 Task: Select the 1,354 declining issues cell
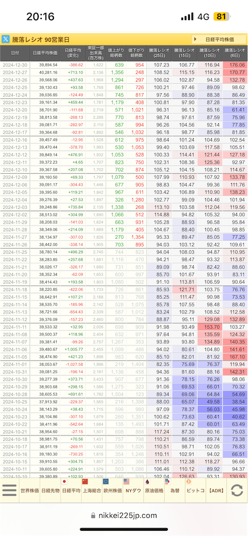point(137,237)
